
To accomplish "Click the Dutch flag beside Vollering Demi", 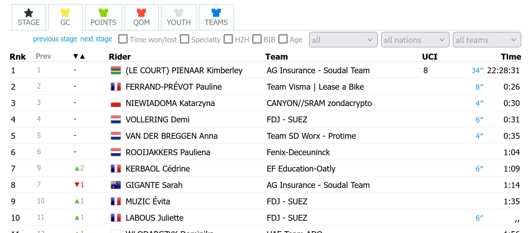I will coord(116,120).
